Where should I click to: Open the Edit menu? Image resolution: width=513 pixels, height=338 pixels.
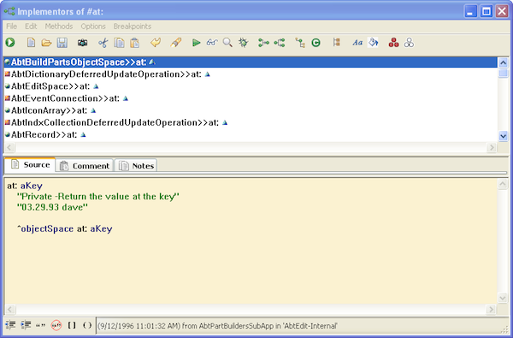pos(31,27)
